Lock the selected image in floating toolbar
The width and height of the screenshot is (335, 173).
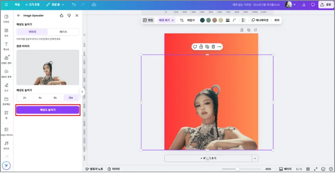201,46
